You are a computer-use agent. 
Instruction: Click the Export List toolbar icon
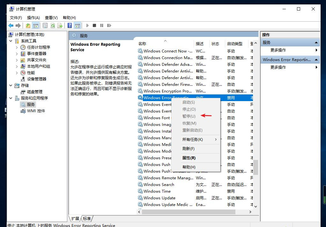(60, 25)
